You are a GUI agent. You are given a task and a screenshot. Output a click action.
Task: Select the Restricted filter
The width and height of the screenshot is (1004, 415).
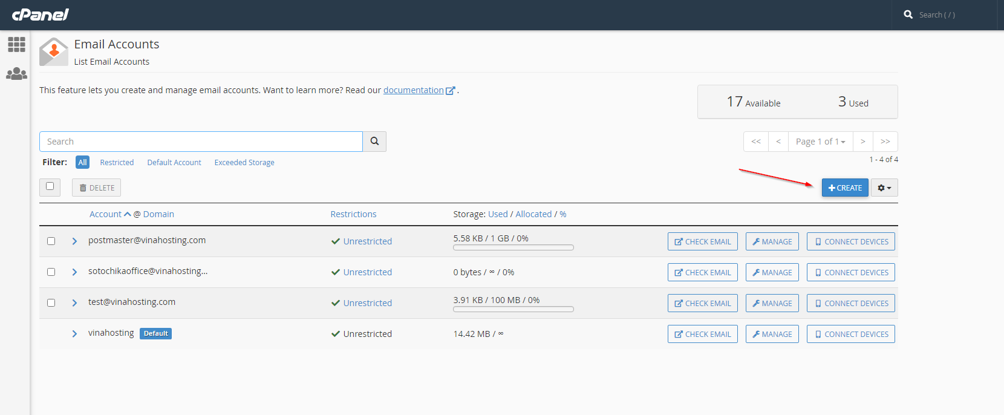[117, 163]
